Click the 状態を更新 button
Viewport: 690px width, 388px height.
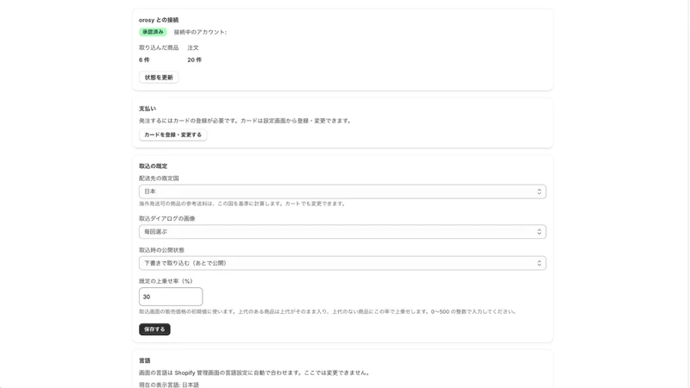coord(159,78)
